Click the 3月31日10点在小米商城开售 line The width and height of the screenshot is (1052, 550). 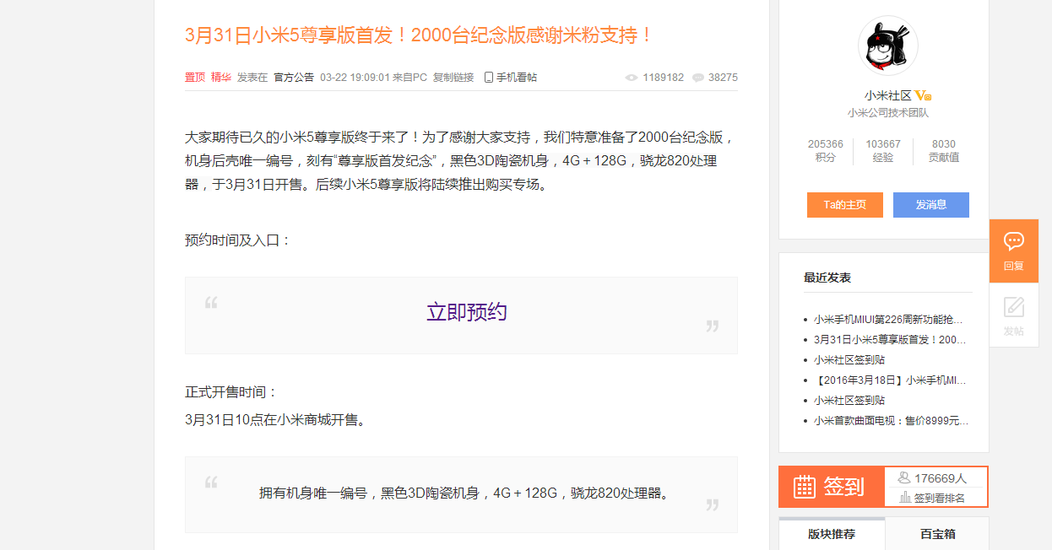click(x=277, y=419)
